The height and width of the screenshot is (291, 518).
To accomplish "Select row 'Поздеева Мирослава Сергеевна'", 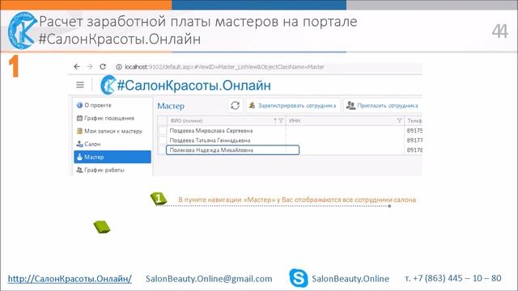I will pos(290,131).
